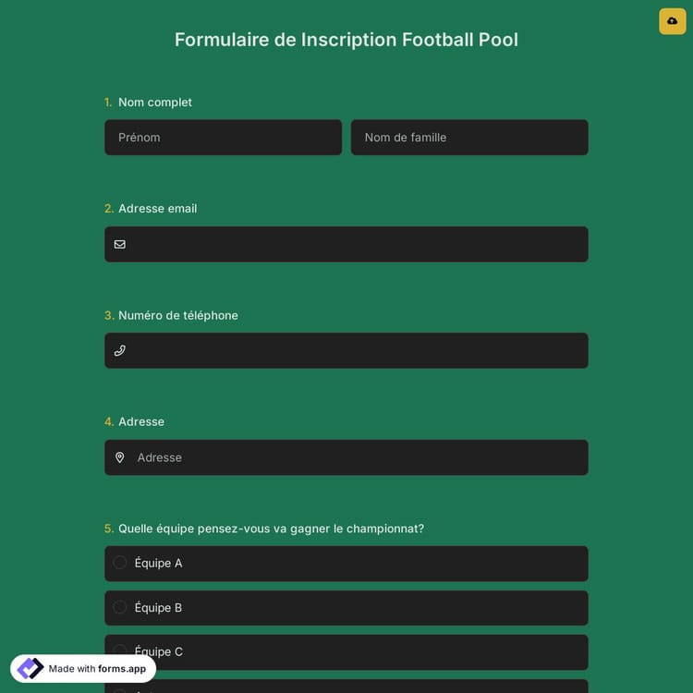Click the form title heading
The image size is (693, 693).
click(346, 40)
